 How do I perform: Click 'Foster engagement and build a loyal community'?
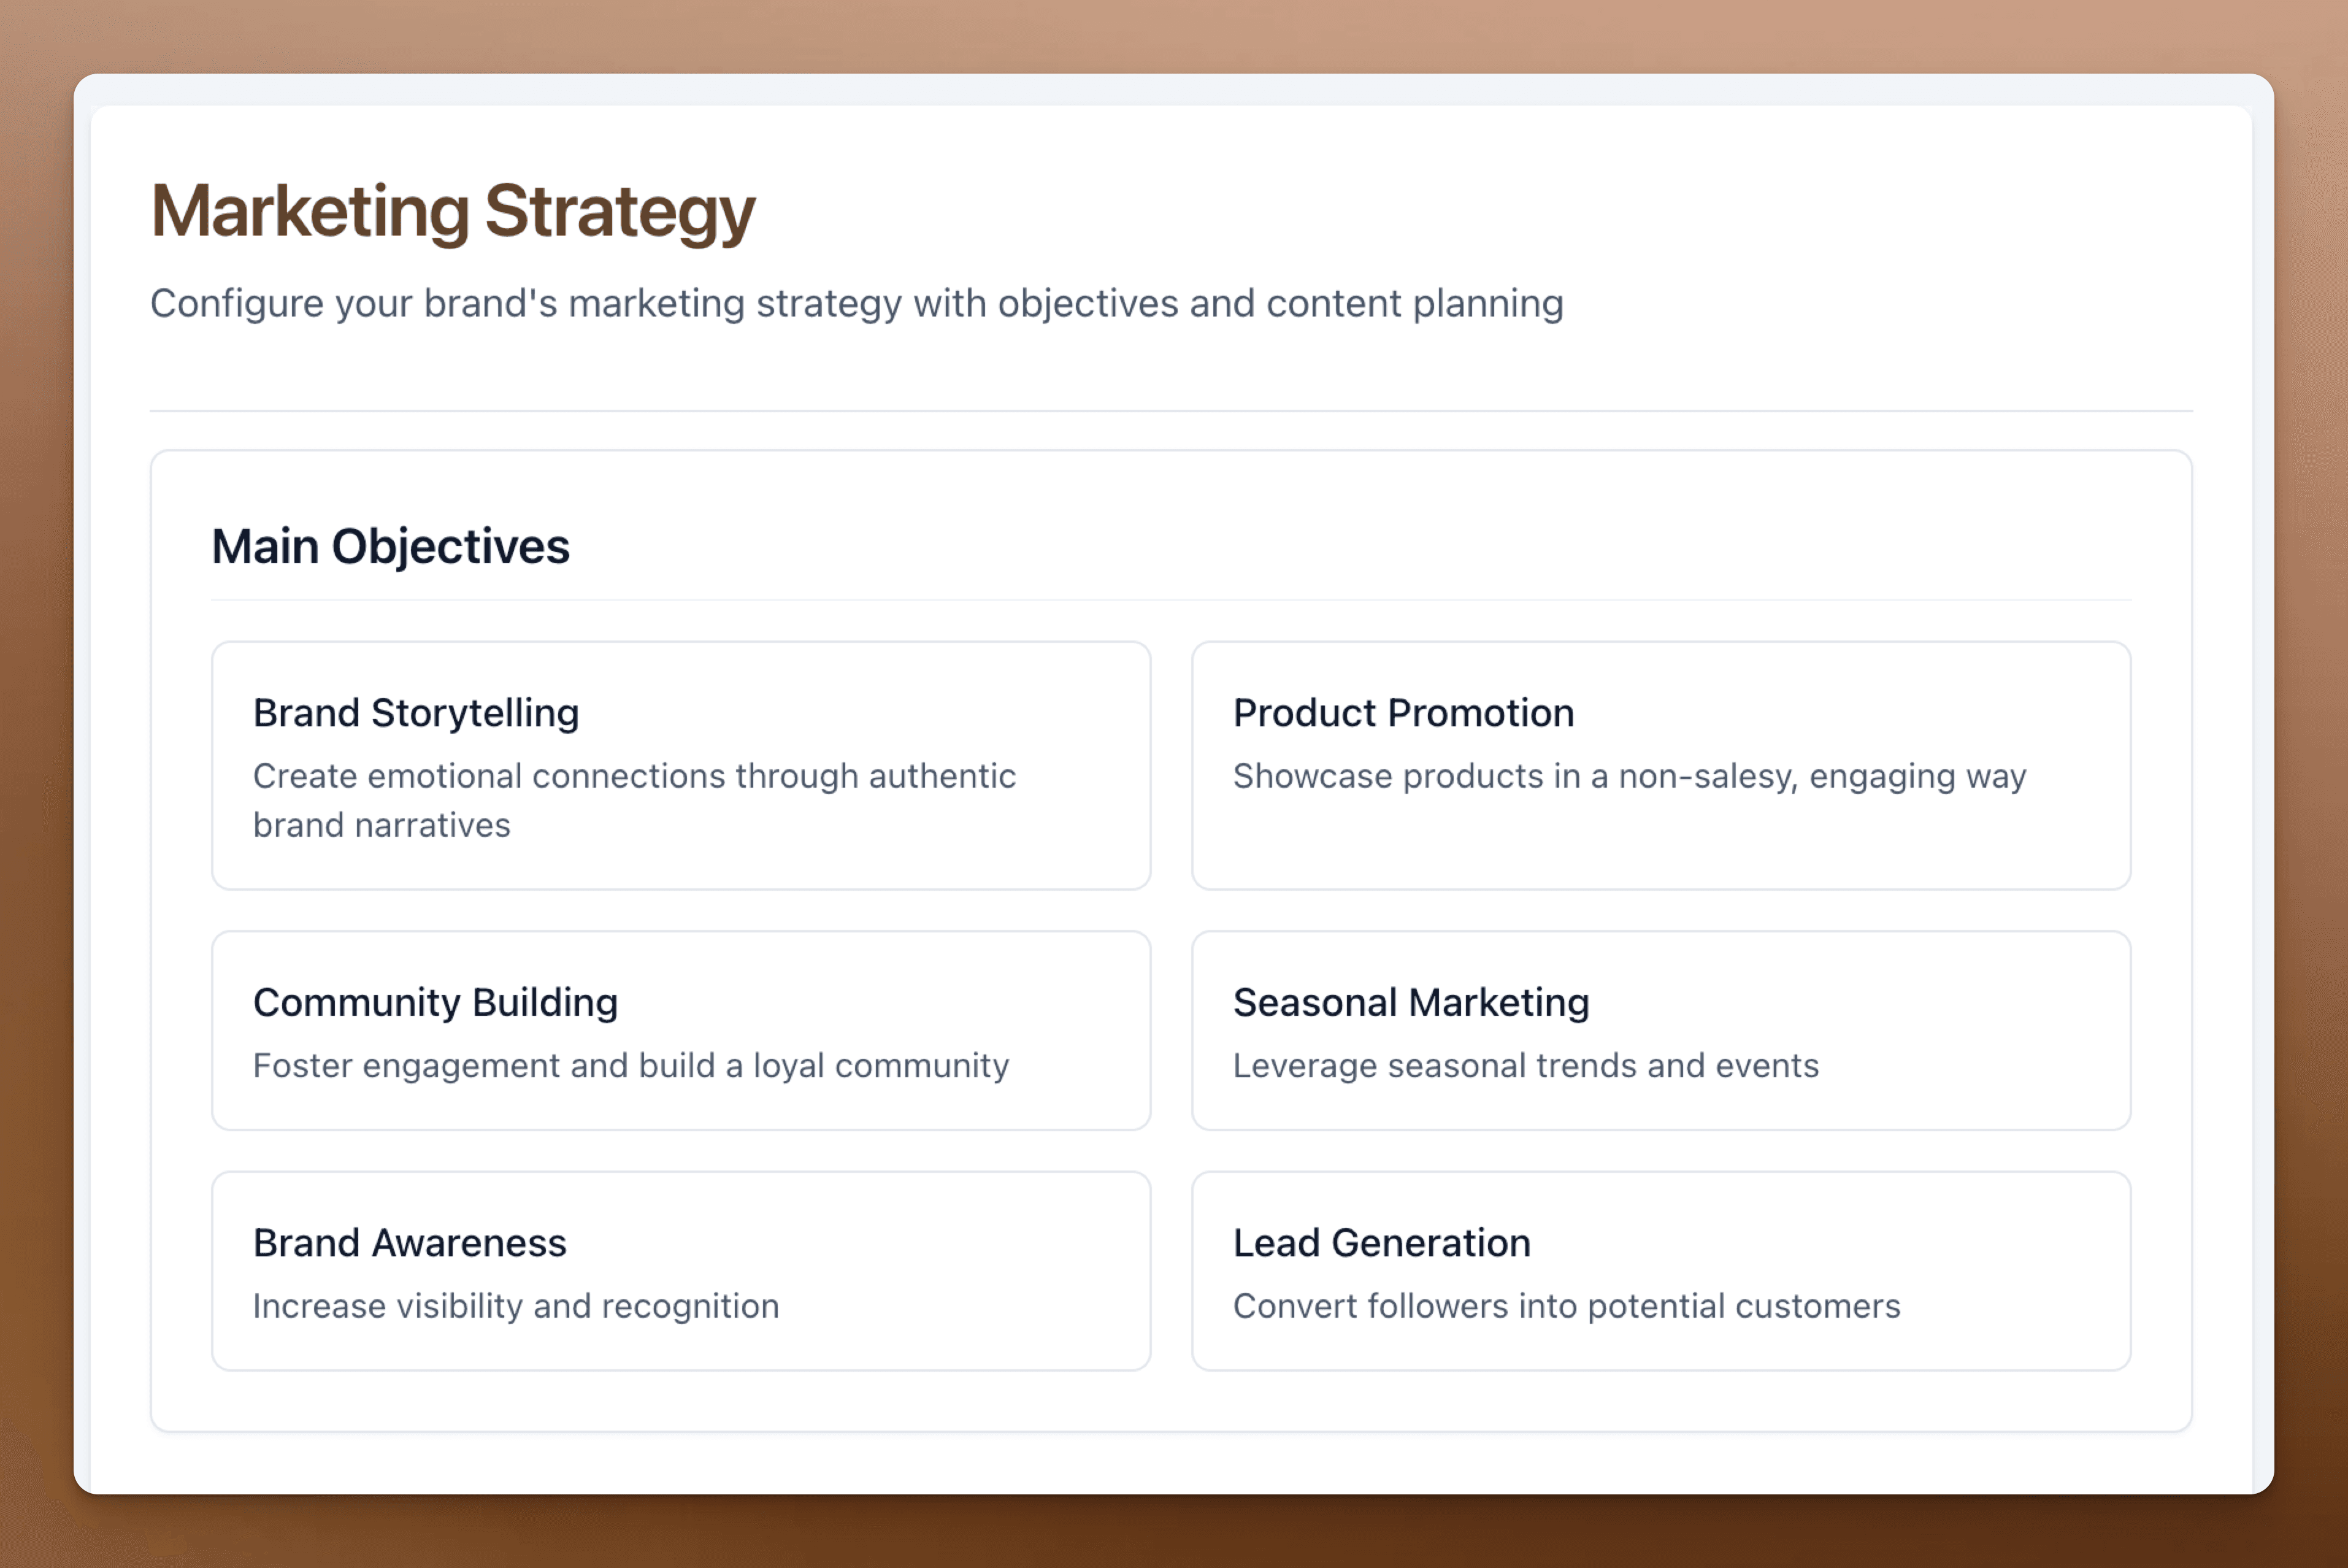click(x=631, y=1066)
